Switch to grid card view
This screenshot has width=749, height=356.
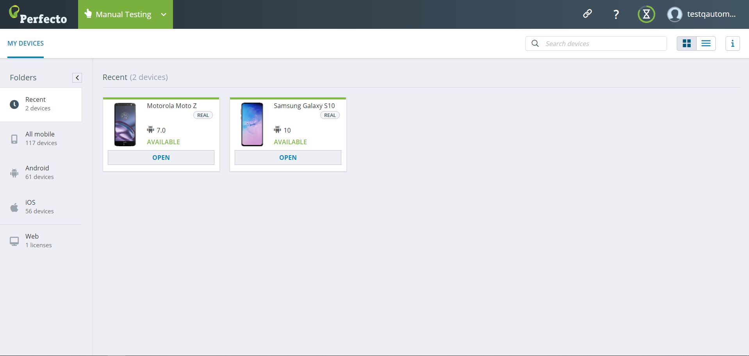coord(687,43)
